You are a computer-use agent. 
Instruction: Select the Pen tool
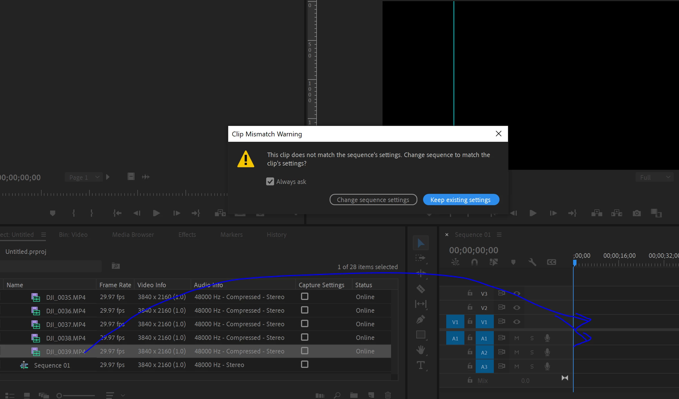click(420, 319)
